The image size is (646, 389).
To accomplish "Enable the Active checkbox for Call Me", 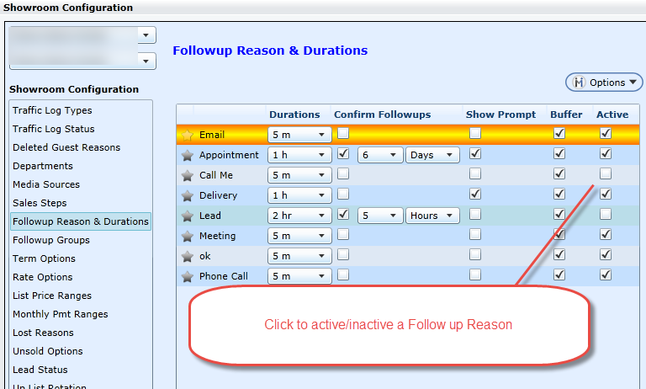I will [x=606, y=174].
